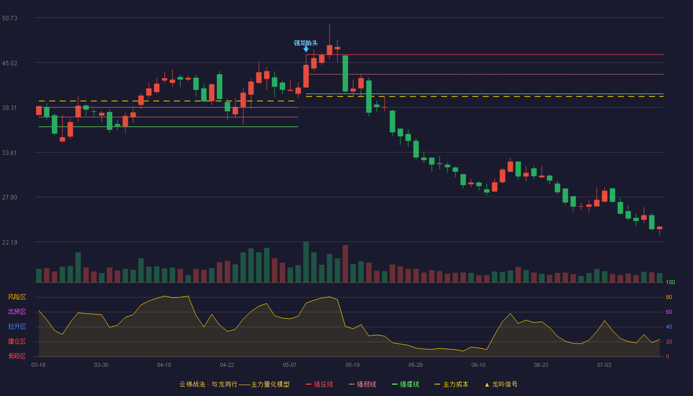Select the 建仓区 zone label
Viewport: 693px width, 396px height.
point(17,342)
